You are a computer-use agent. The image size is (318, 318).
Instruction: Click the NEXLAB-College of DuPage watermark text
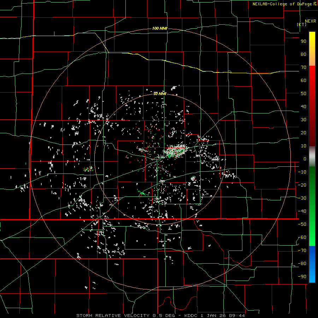[x=284, y=4]
